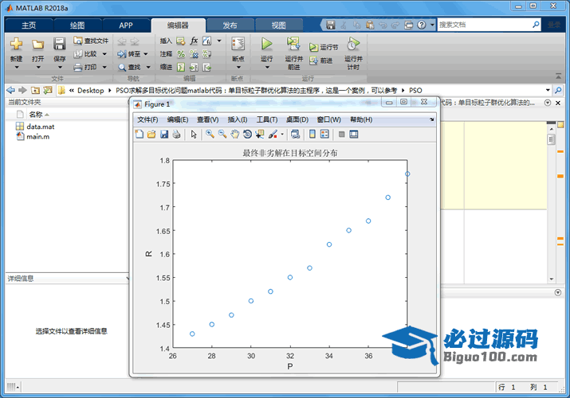570x398 pixels.
Task: Click the Open File icon in the Figure toolbar
Action: coord(151,135)
